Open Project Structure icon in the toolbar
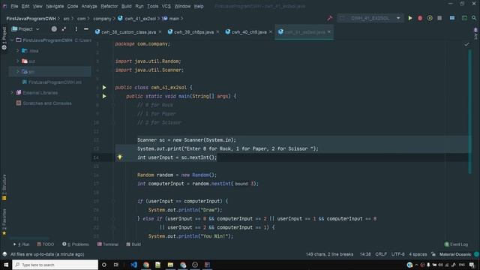The image size is (480, 270). point(452,18)
